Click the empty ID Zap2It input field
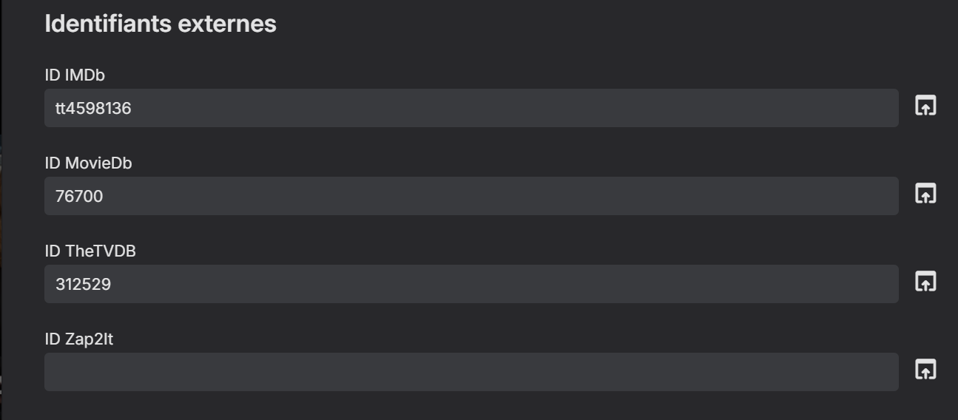The height and width of the screenshot is (420, 958). (x=471, y=372)
